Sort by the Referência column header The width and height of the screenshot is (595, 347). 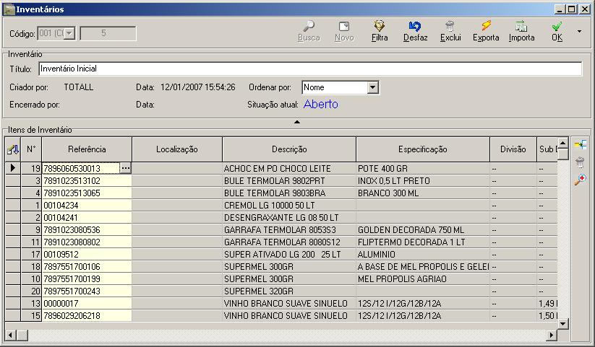(x=87, y=149)
